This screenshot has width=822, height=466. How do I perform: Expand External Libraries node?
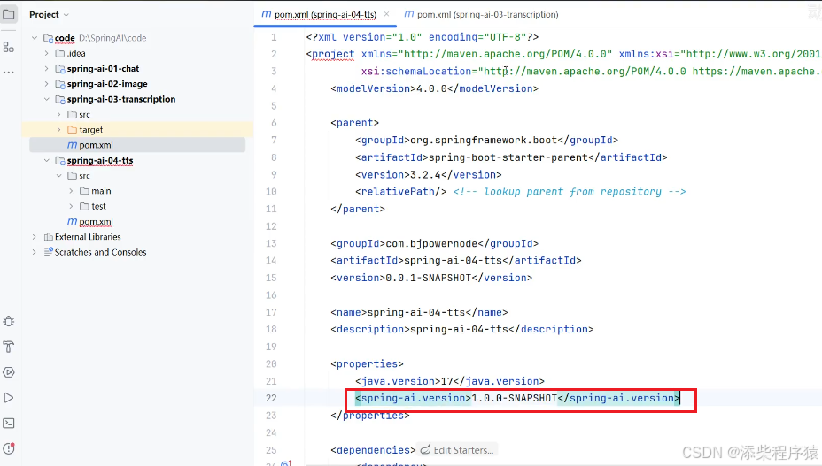[x=35, y=237]
